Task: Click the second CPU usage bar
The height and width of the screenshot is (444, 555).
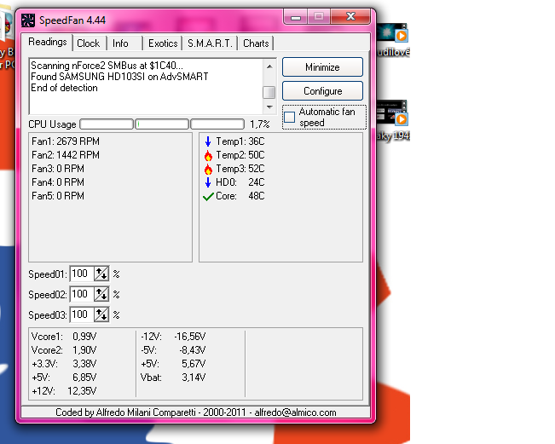Action: tap(162, 124)
